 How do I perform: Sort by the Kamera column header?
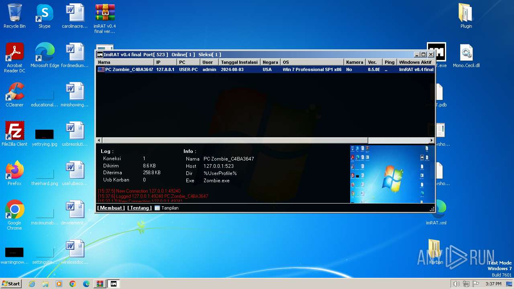coord(355,62)
